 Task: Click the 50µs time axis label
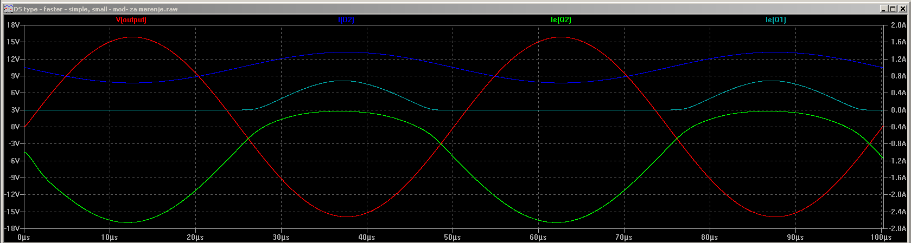(x=453, y=238)
